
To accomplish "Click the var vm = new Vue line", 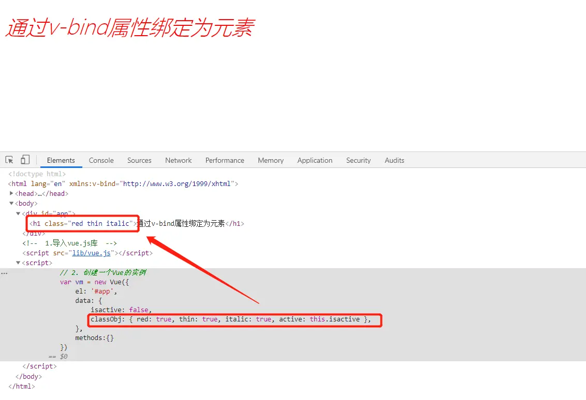I will click(94, 282).
